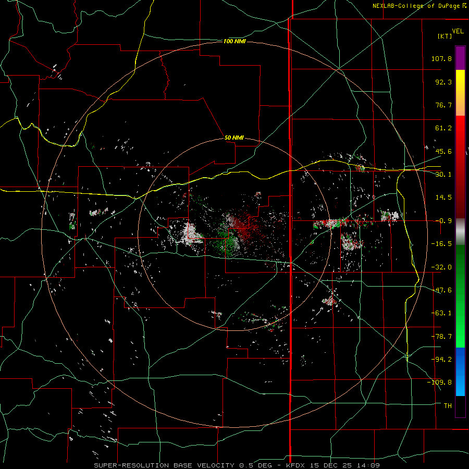Click the Super-Resolution Base Velocity caption

point(237,465)
